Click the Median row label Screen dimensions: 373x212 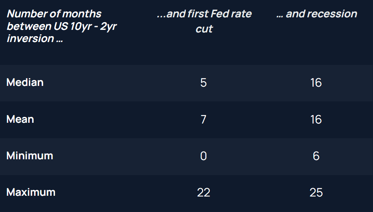25,82
